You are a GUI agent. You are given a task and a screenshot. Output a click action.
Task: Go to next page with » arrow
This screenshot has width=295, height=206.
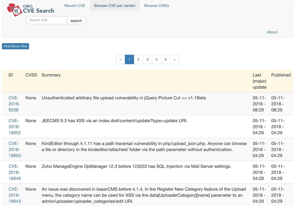click(174, 59)
